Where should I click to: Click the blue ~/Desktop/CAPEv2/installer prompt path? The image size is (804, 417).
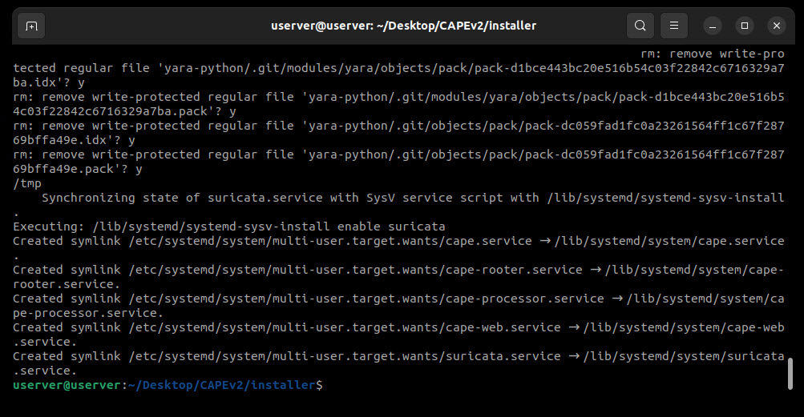222,385
